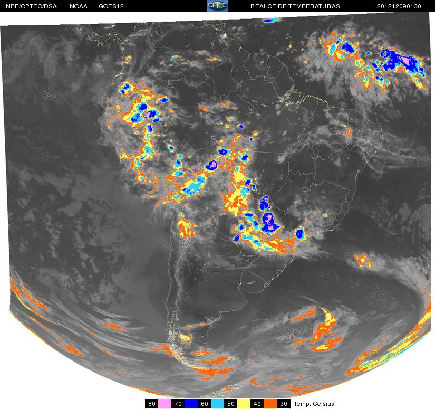The width and height of the screenshot is (435, 409).
Task: Click the INPE/CPTEC/DSA header text
Action: 31,6
